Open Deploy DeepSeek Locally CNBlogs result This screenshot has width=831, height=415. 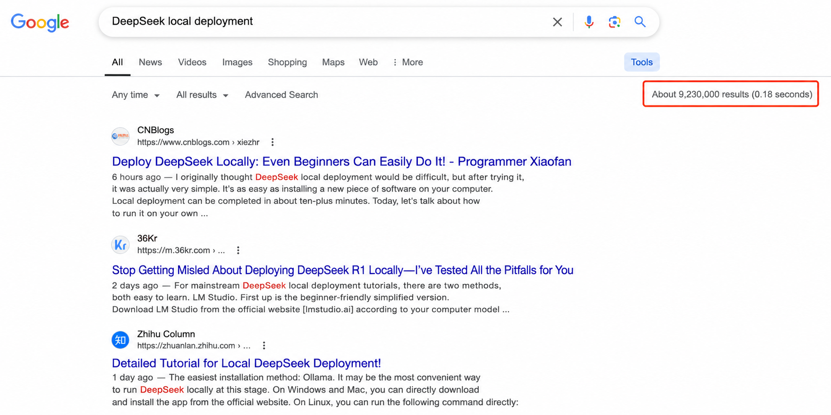[341, 162]
